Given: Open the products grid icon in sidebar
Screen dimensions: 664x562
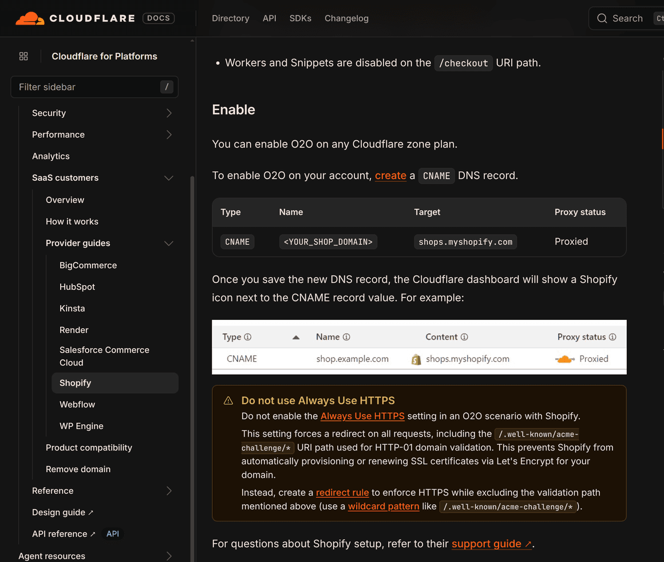Looking at the screenshot, I should [x=23, y=56].
